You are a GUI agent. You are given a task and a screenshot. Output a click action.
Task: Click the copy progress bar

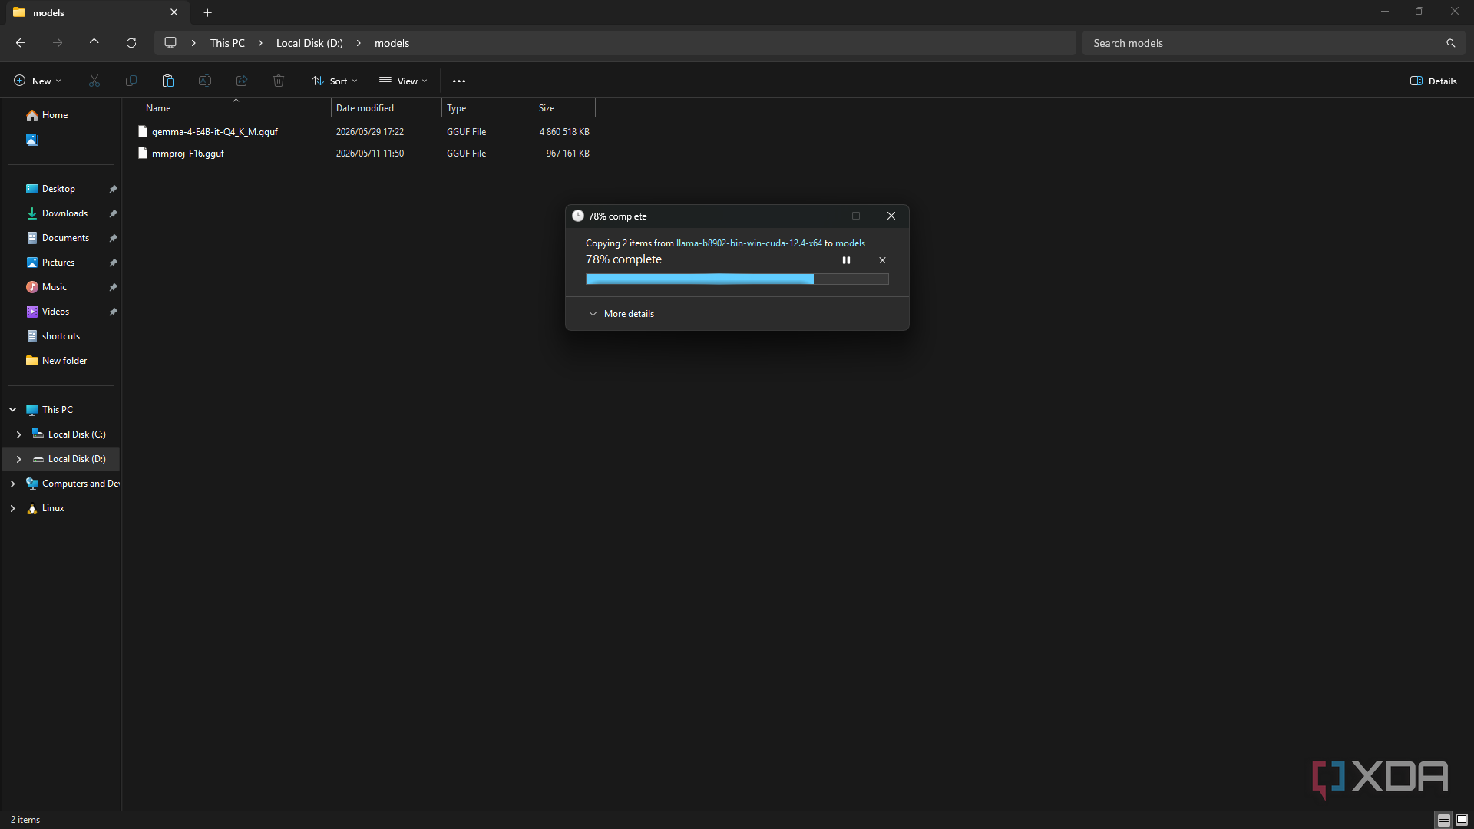click(x=737, y=279)
